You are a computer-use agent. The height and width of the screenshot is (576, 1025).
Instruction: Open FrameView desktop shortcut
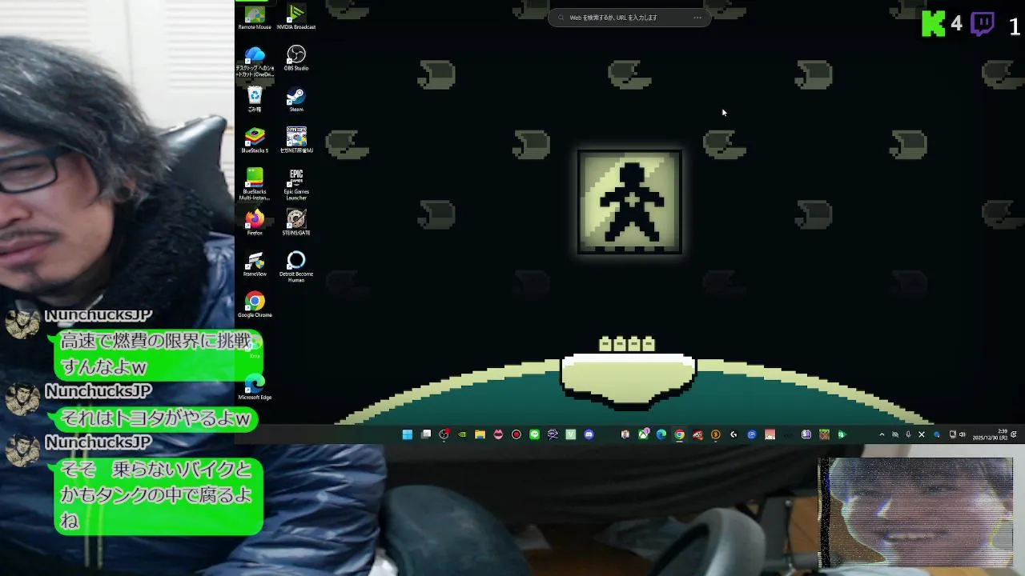(255, 264)
